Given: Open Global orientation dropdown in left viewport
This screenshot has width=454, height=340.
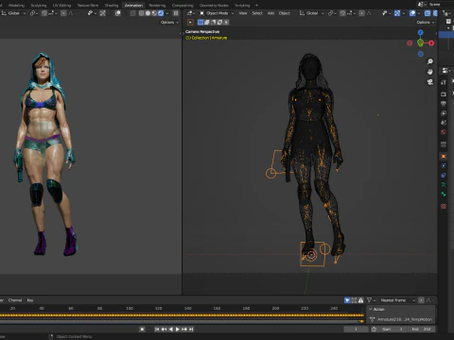Looking at the screenshot, I should [14, 13].
